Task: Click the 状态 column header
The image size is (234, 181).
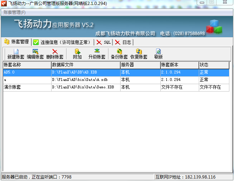Action: [x=214, y=65]
